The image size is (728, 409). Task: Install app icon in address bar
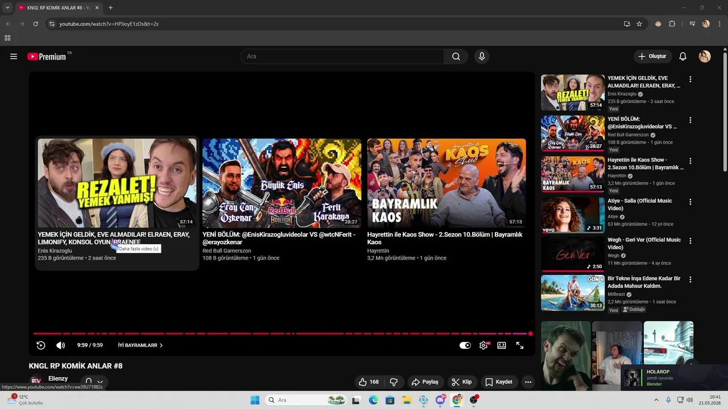(627, 24)
